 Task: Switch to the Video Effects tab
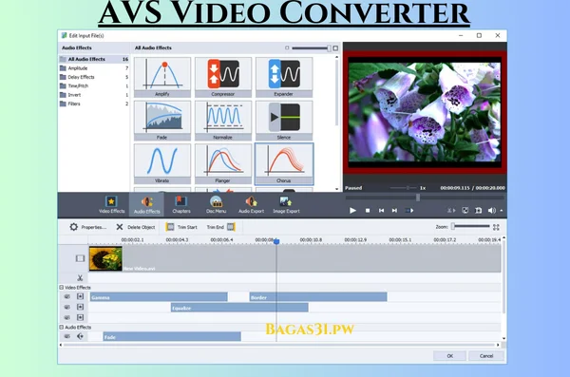coord(111,205)
